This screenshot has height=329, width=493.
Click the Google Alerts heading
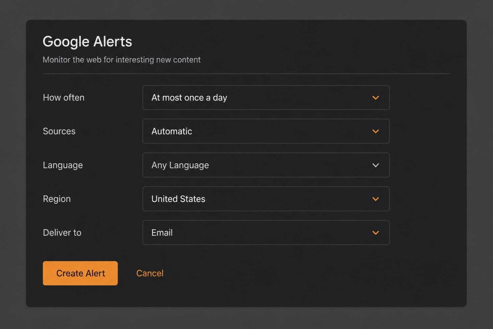pyautogui.click(x=87, y=42)
